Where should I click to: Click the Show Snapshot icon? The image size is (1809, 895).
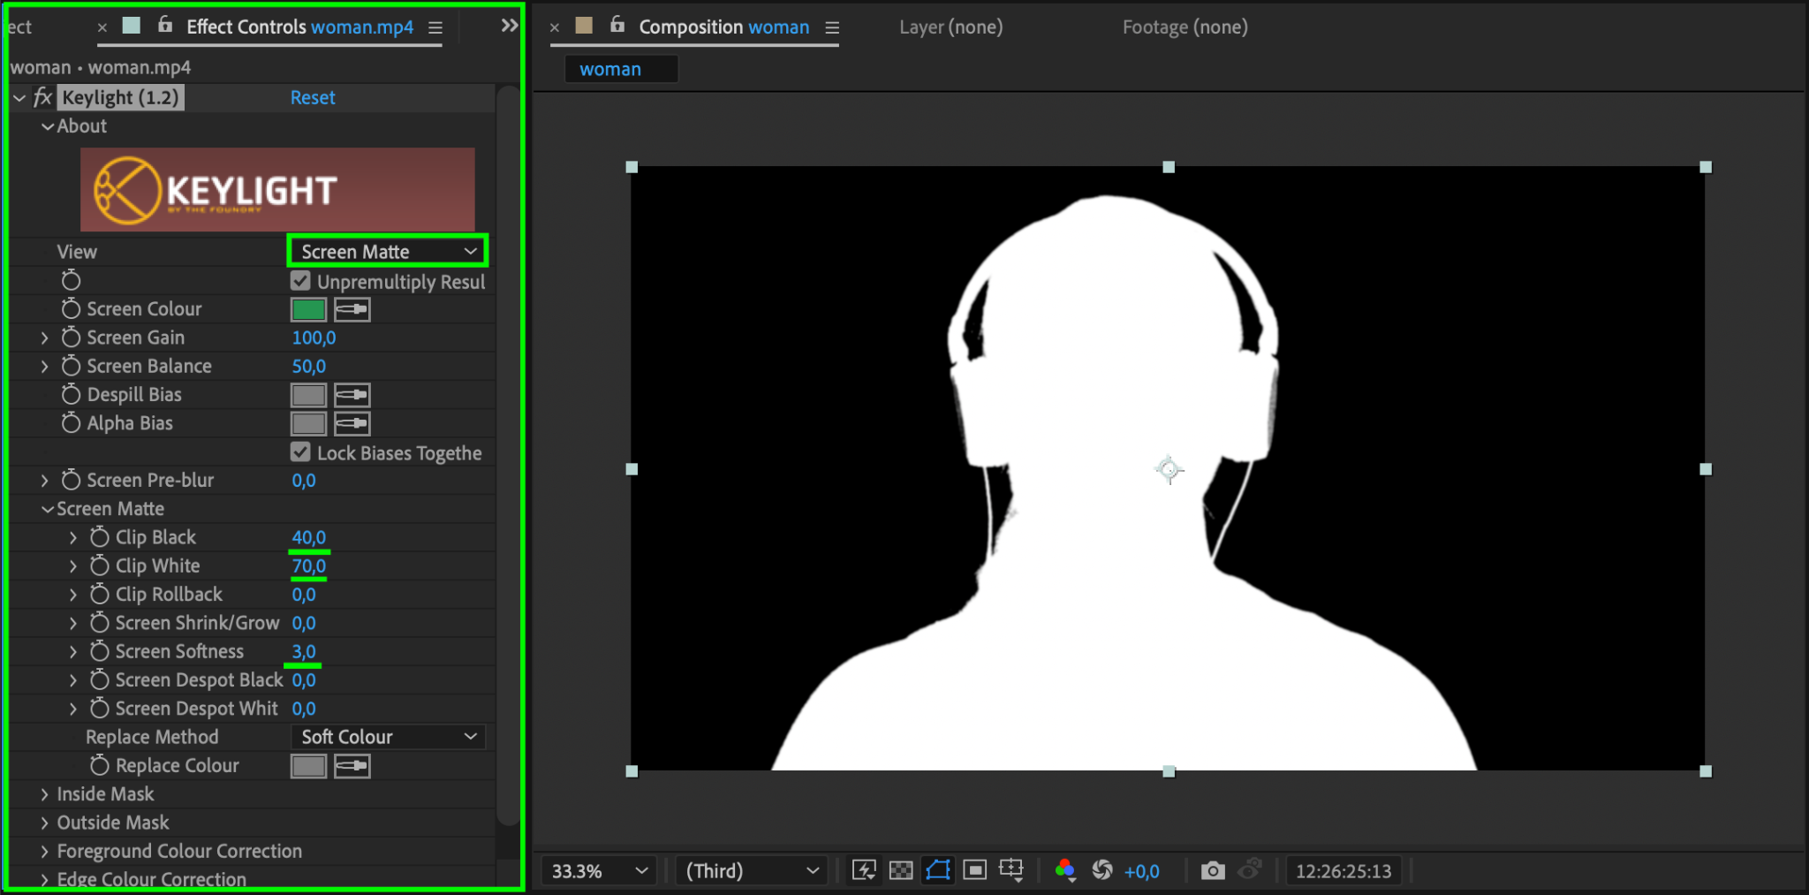pyautogui.click(x=1249, y=869)
